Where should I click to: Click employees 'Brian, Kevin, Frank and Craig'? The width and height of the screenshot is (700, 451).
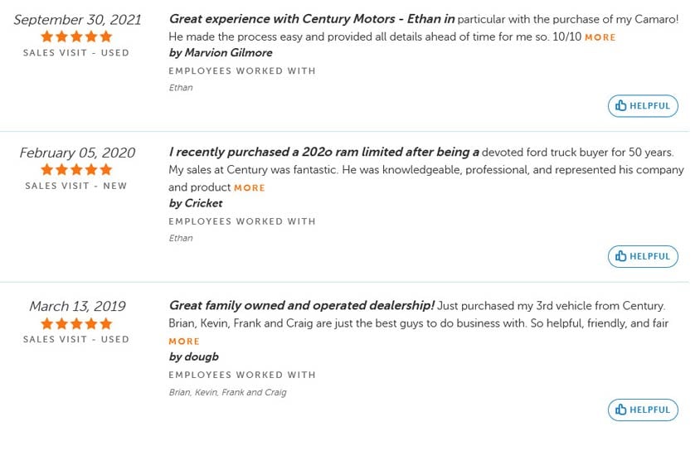(227, 392)
